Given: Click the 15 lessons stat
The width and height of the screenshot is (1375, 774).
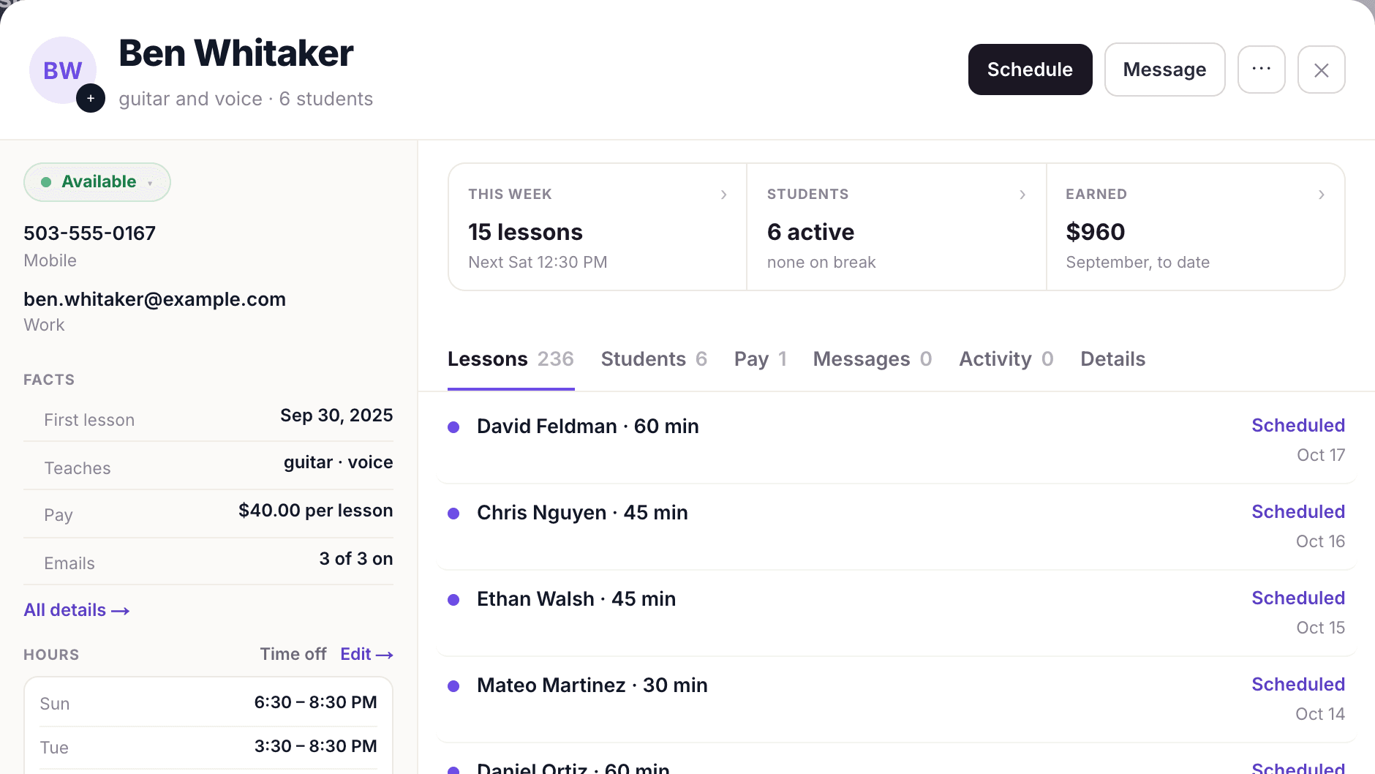Looking at the screenshot, I should point(525,232).
